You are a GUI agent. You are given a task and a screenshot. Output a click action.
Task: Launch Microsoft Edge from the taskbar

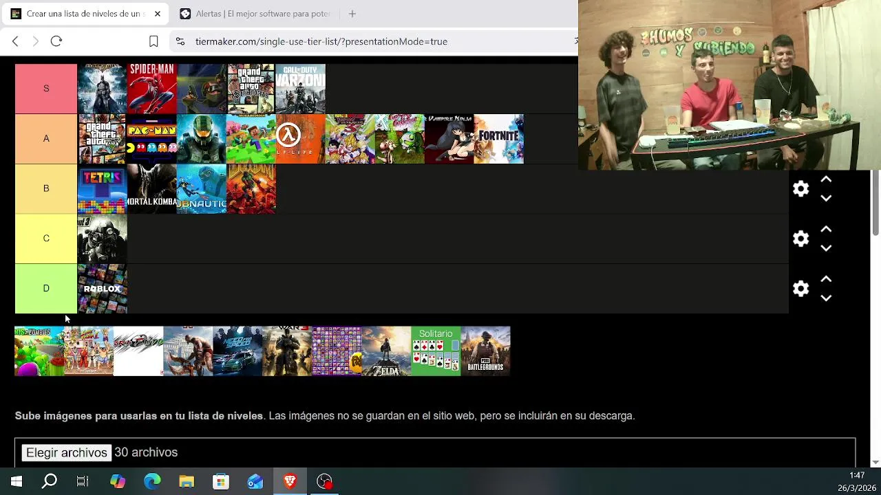pos(152,481)
